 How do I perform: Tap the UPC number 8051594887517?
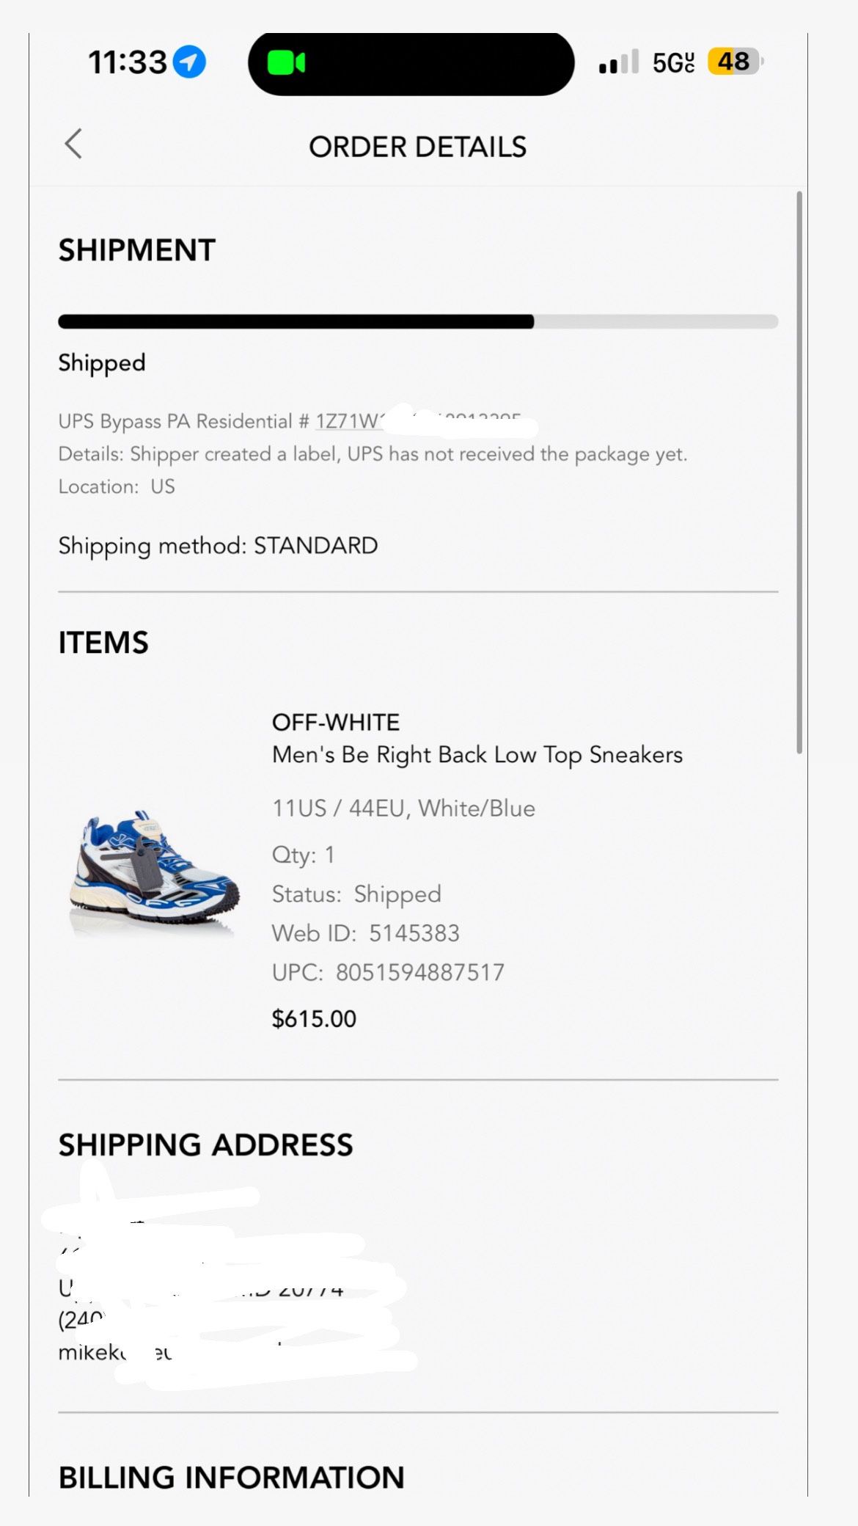point(387,971)
